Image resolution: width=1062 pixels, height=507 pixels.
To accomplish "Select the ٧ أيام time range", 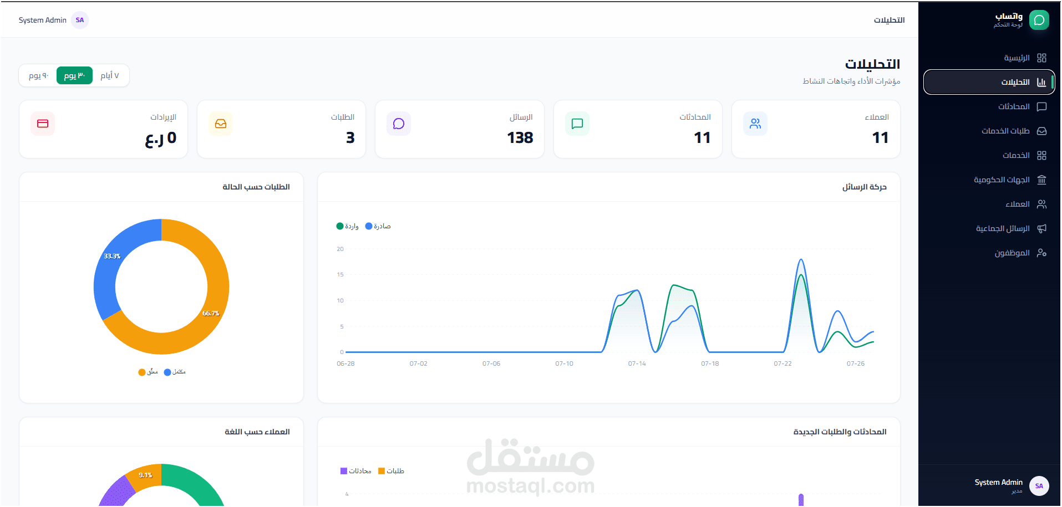I will [x=110, y=75].
